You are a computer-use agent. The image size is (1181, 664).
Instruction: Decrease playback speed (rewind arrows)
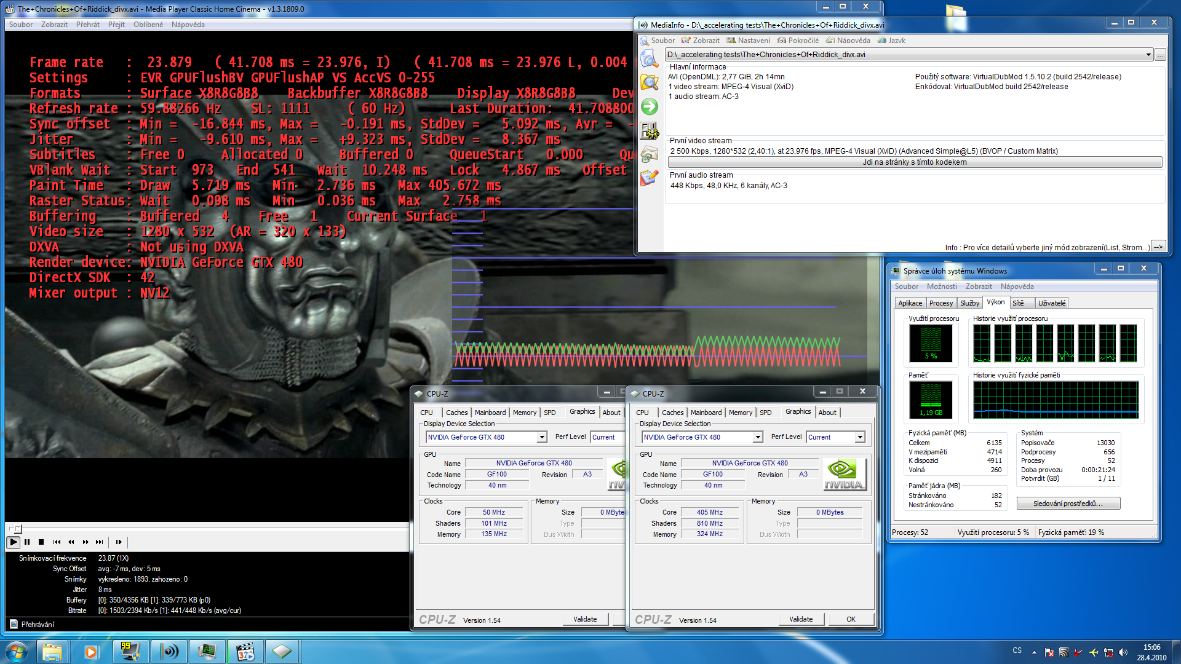click(x=71, y=542)
